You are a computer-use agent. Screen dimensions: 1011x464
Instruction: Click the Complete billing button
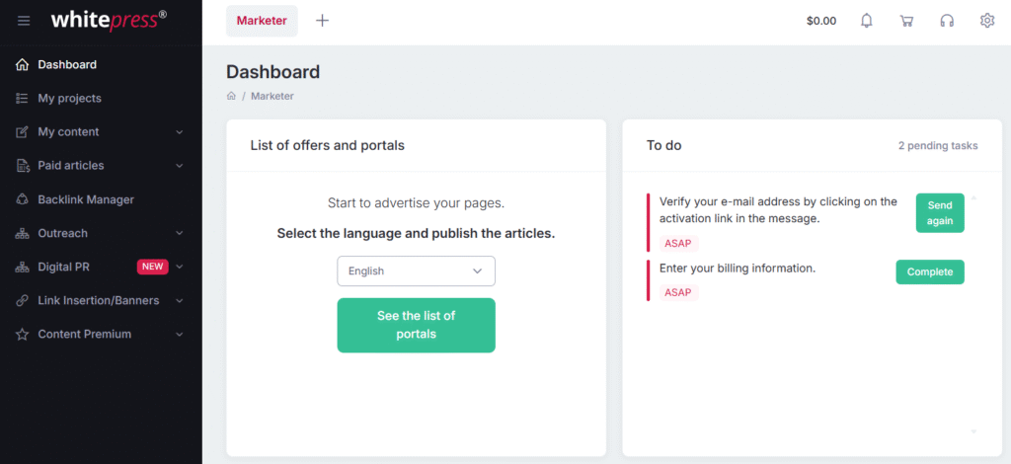(x=930, y=271)
